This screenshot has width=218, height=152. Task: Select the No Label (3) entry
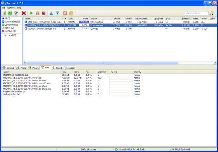point(10,35)
